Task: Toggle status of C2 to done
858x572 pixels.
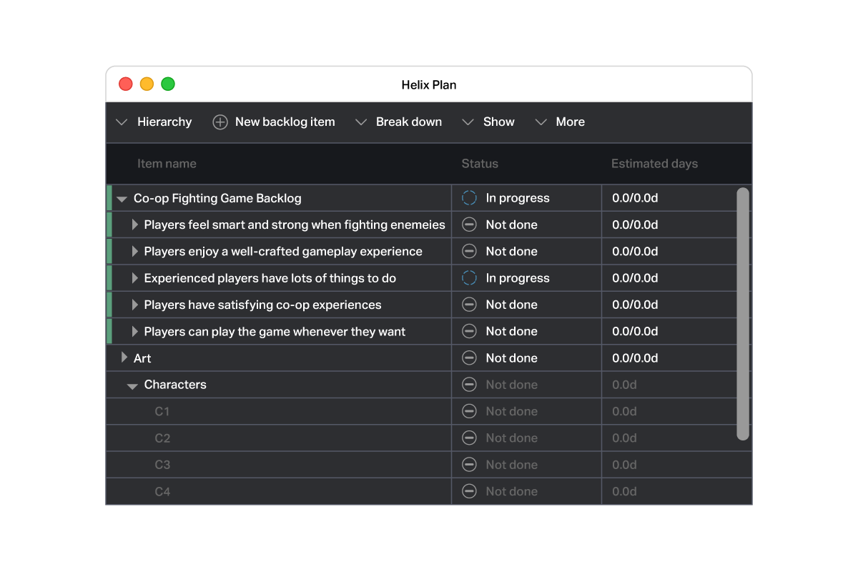Action: (469, 438)
